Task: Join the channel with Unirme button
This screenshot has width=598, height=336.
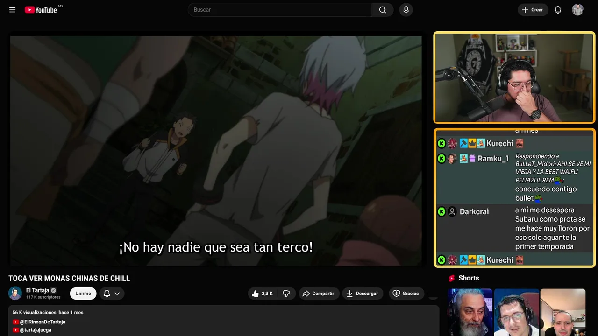Action: [x=83, y=294]
